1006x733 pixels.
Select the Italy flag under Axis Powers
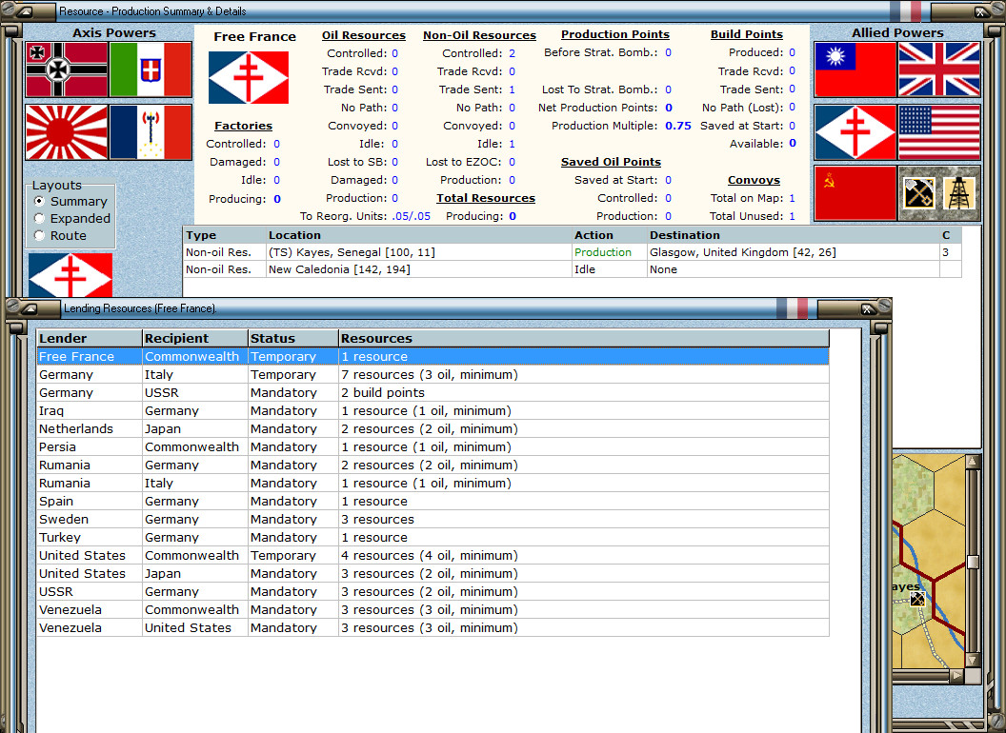[x=151, y=69]
